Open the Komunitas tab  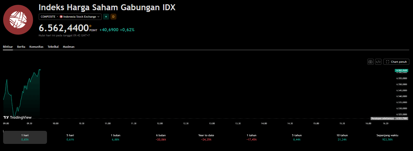coord(36,47)
